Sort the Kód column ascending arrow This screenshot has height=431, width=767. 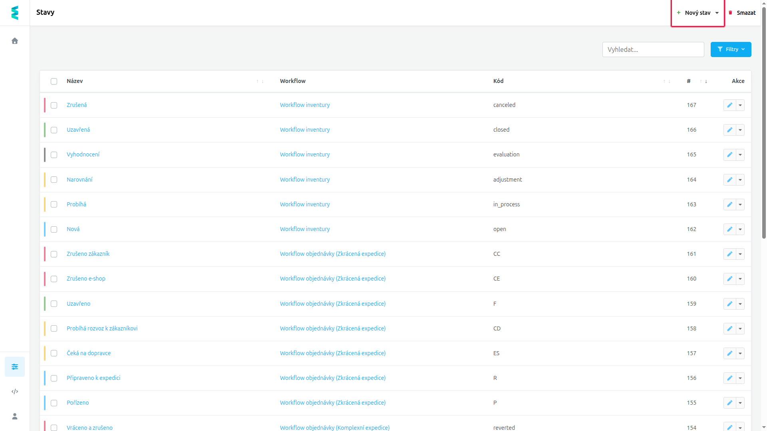[x=664, y=81]
